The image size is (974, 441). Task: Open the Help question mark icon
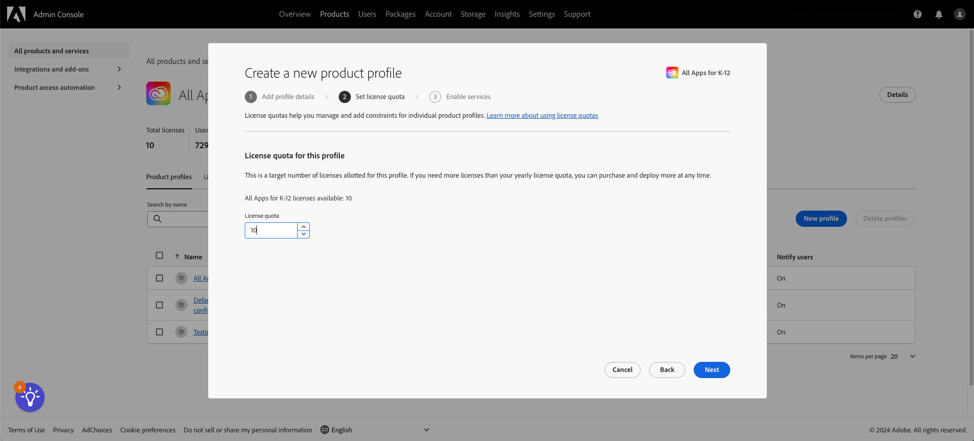[917, 14]
